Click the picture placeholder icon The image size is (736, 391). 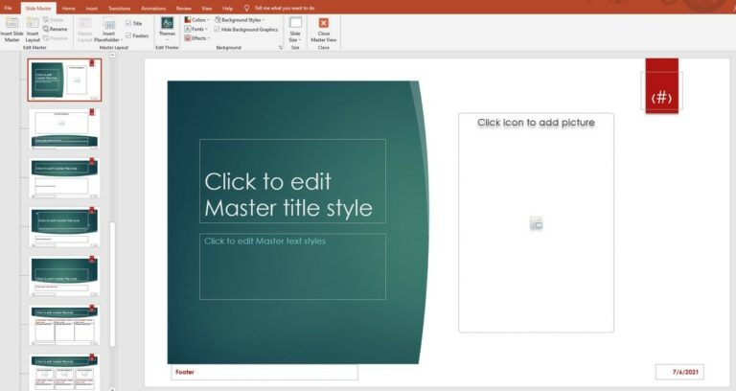point(536,223)
